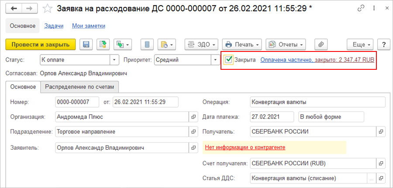Close the document window with X

[387, 9]
